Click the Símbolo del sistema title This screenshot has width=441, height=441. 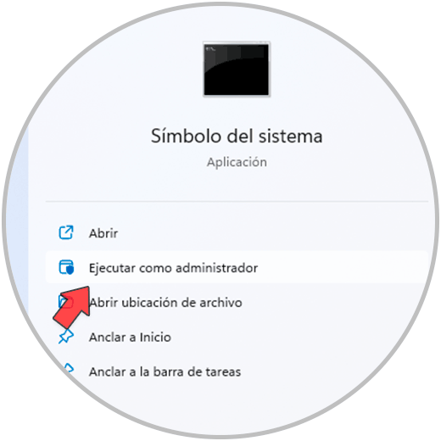237,136
